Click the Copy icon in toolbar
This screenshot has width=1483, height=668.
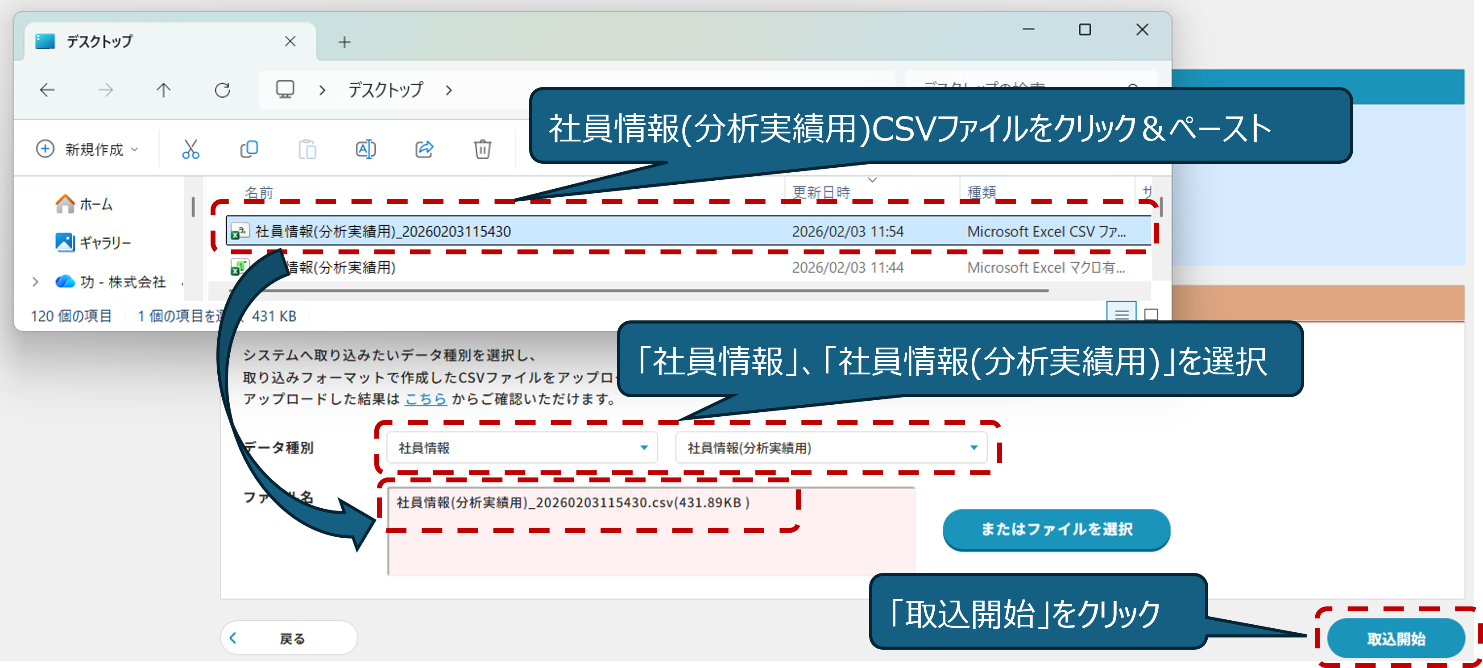tap(249, 149)
